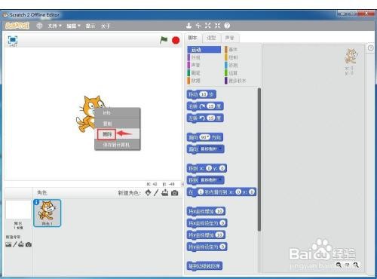Enter presentation full-screen mode icon
Image resolution: width=377 pixels, height=279 pixels.
coord(13,40)
